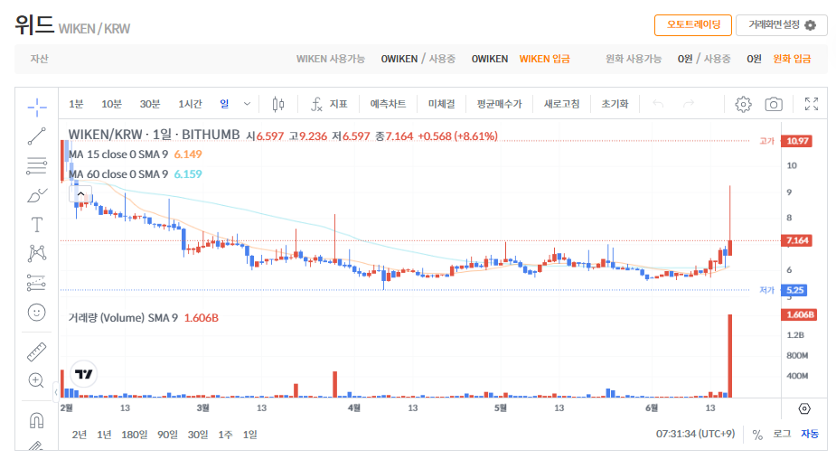
Task: Select the 일 daily interval
Action: pos(224,104)
